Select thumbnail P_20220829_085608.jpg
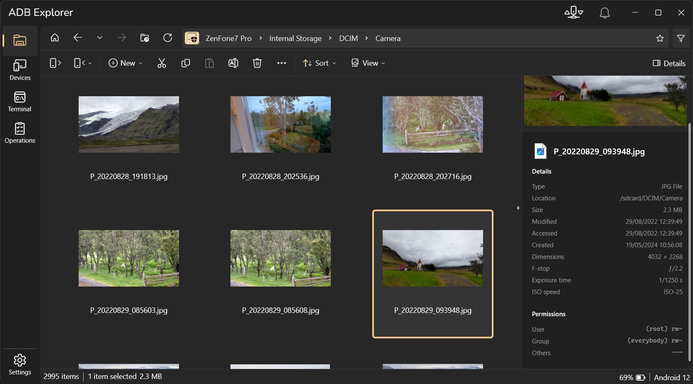Viewport: 693px width, 384px height. click(281, 258)
